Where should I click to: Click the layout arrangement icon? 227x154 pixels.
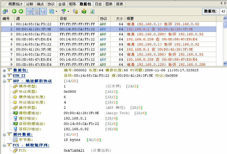click(x=51, y=11)
